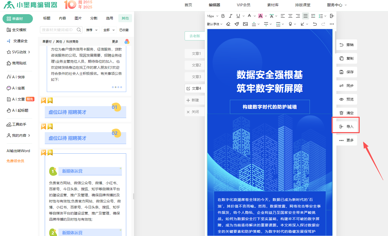Center-align text with the toolbar icon

[x=290, y=16]
